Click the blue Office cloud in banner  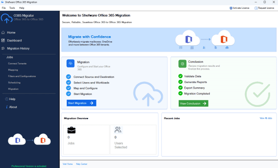click(x=188, y=38)
